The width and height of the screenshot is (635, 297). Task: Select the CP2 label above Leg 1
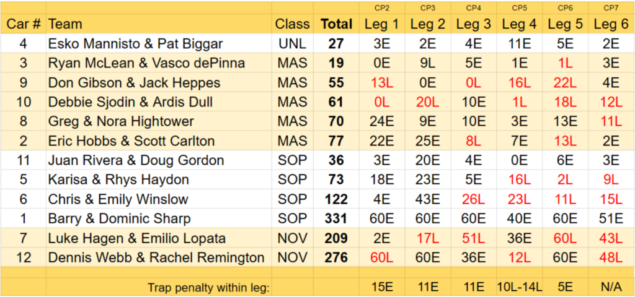(x=382, y=7)
